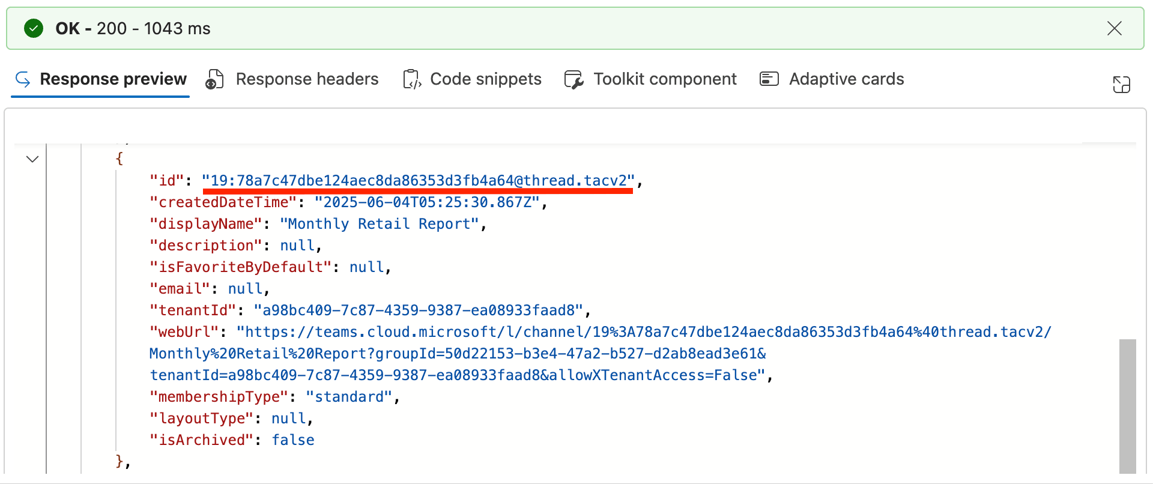
Task: Click the Toolkit component wrench icon
Action: (x=573, y=79)
